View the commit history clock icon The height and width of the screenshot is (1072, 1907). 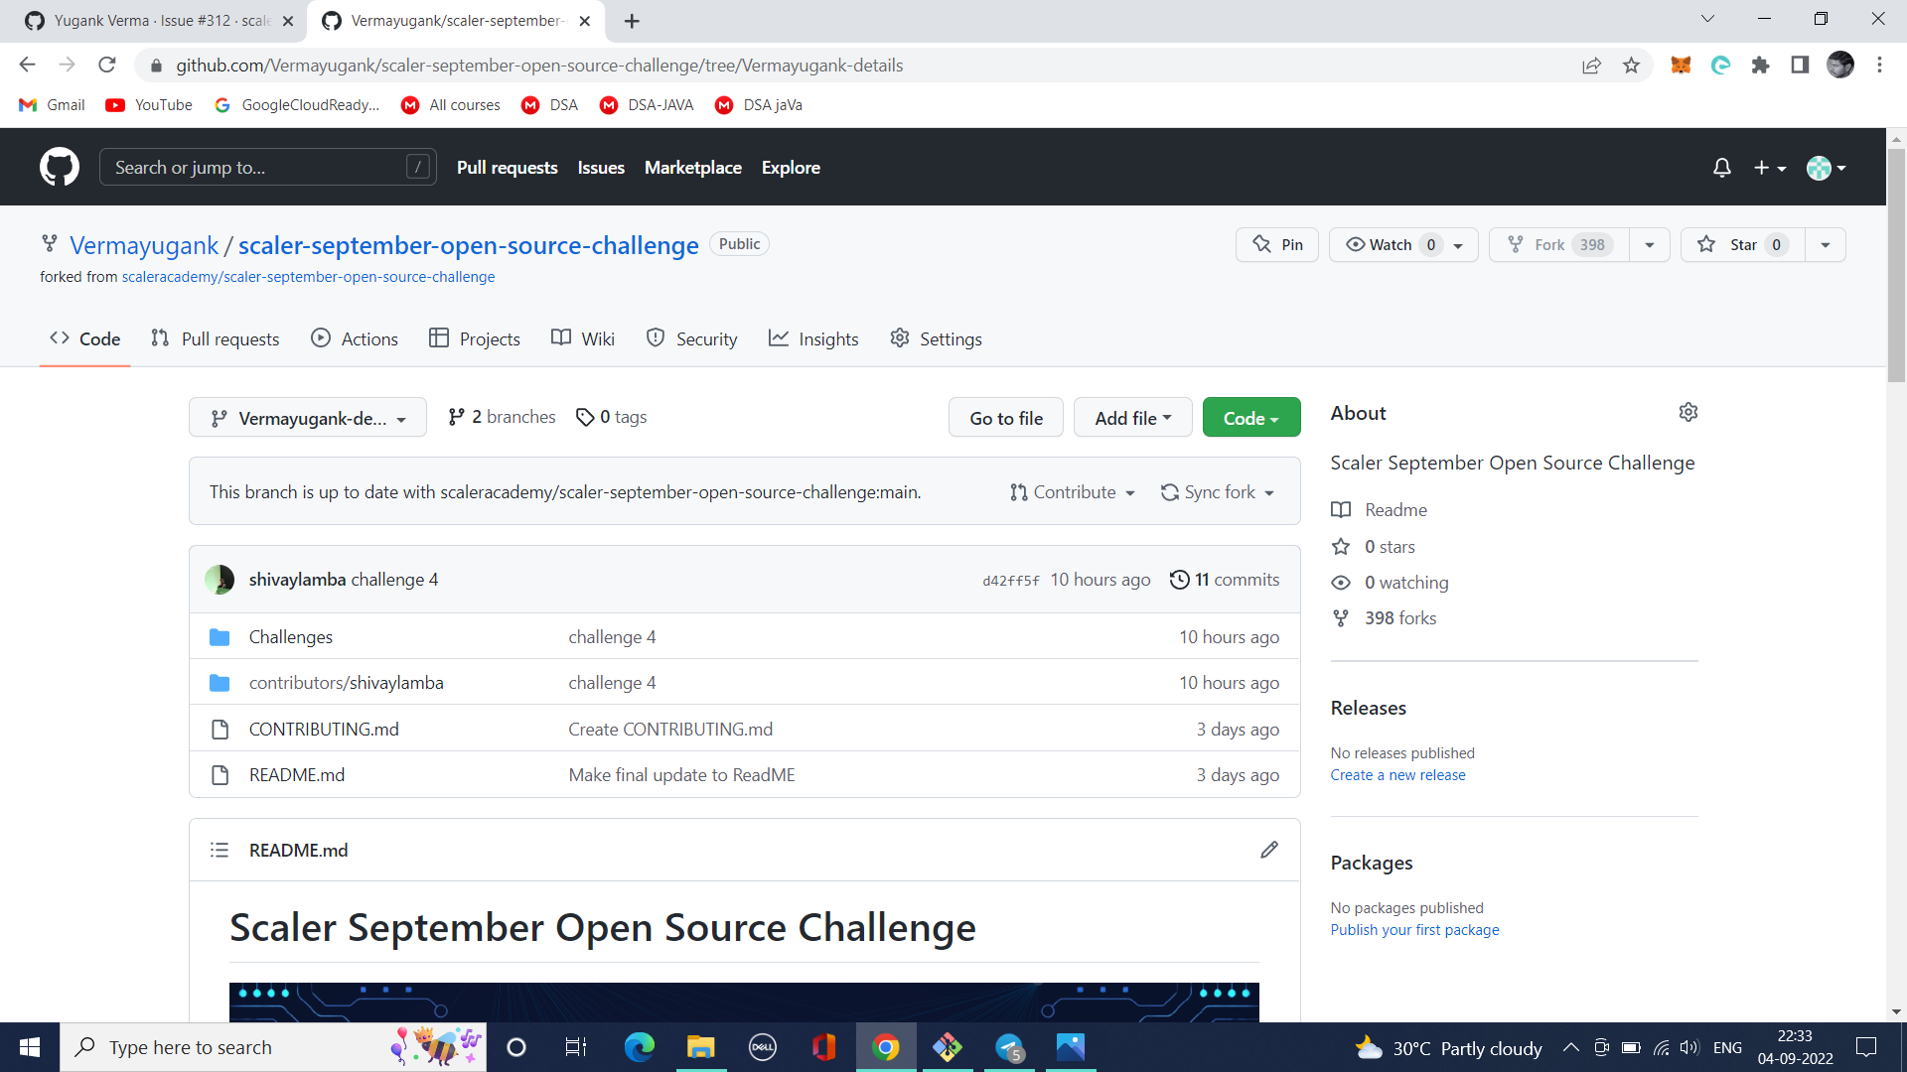1180,580
